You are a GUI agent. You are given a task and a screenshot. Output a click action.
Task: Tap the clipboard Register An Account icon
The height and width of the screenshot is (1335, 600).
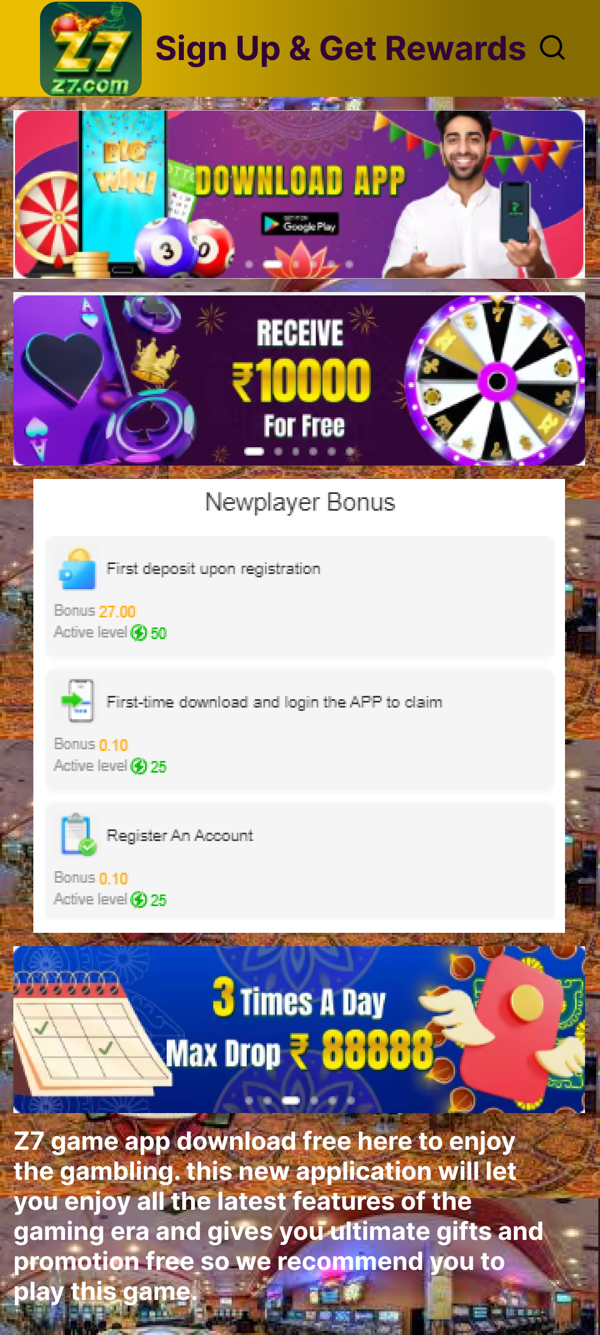coord(78,834)
